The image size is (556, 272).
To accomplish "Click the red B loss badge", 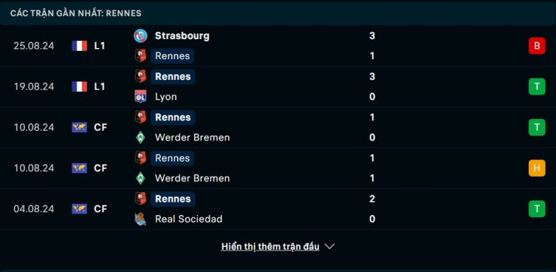I will coord(537,46).
